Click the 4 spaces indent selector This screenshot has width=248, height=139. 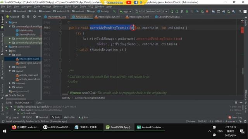point(231,122)
